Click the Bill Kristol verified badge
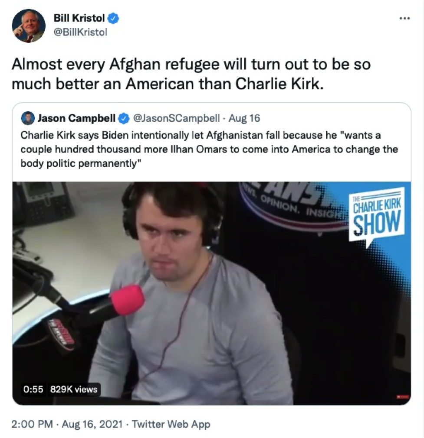Image resolution: width=424 pixels, height=438 pixels. pos(114,19)
